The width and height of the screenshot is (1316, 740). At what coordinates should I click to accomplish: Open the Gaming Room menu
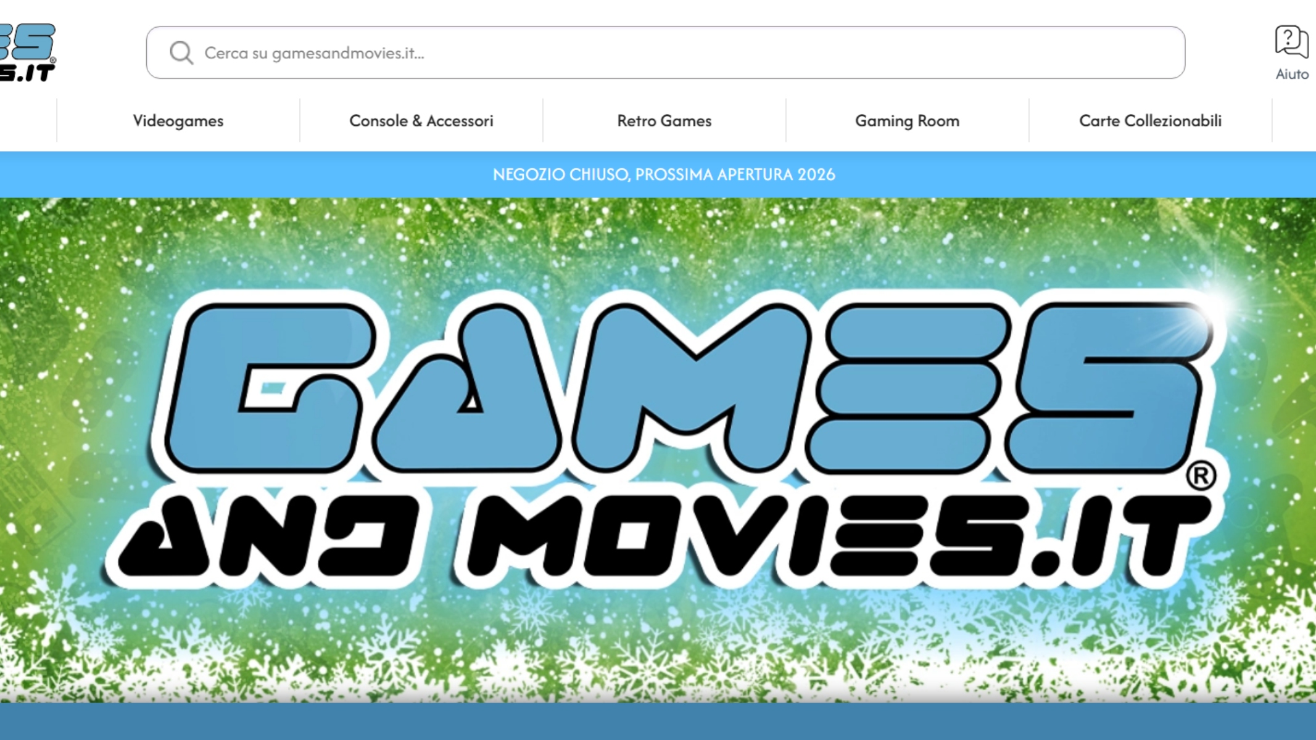908,121
